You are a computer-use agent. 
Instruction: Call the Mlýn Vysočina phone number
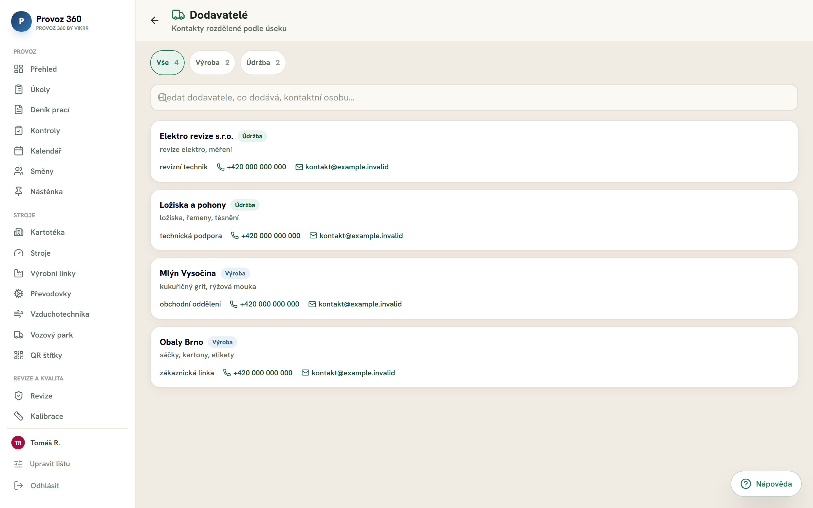265,304
